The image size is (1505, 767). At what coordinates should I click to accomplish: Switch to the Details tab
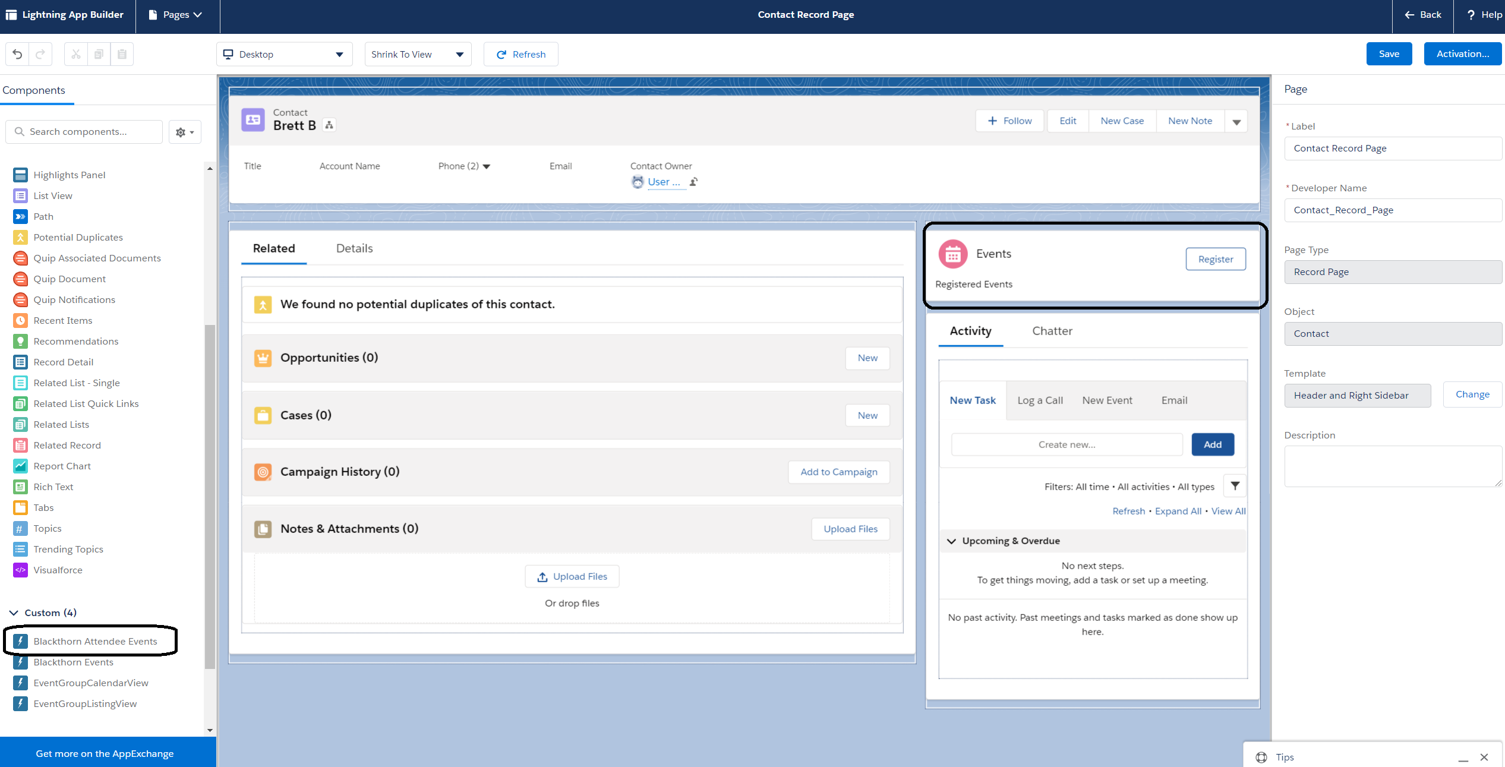(355, 248)
